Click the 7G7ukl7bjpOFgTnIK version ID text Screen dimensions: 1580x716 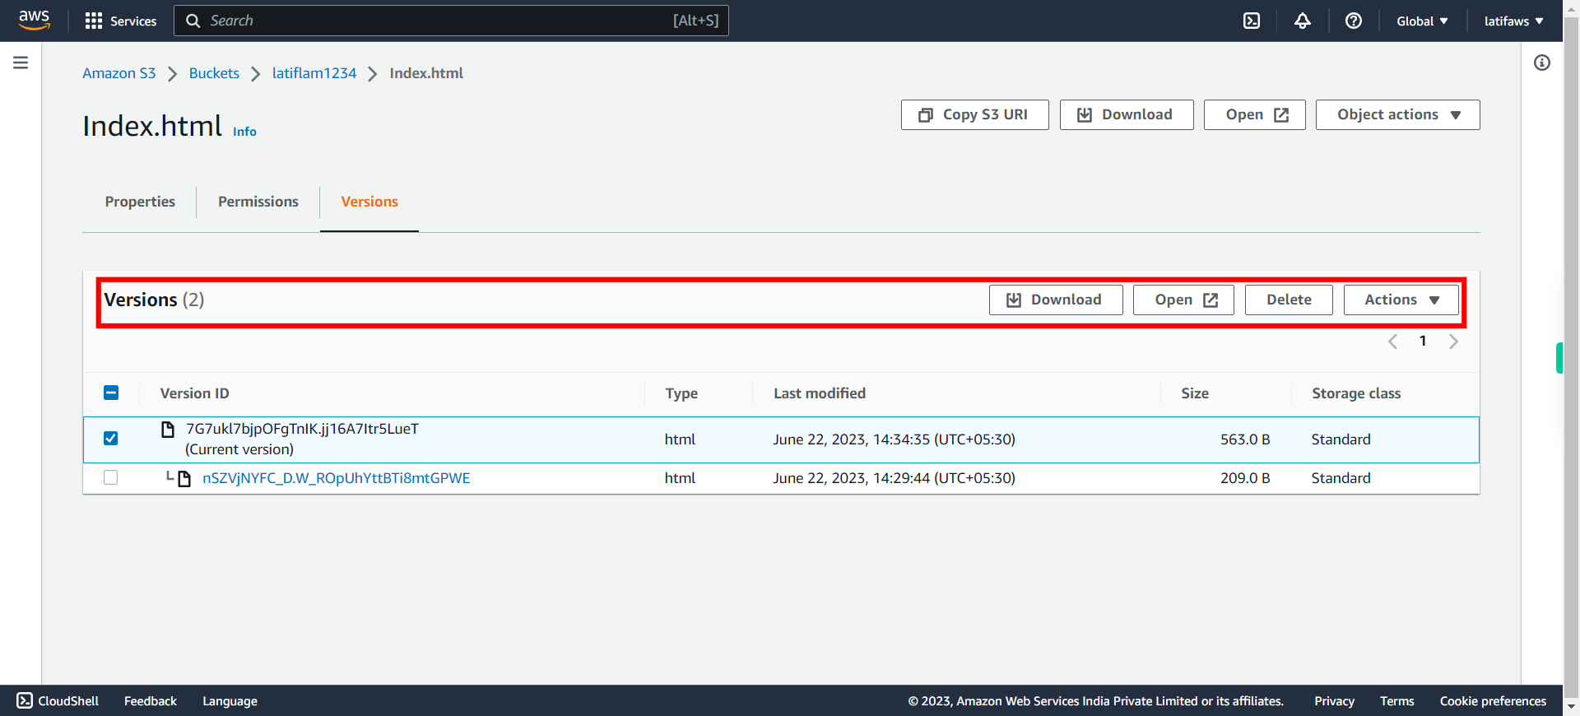(x=302, y=429)
